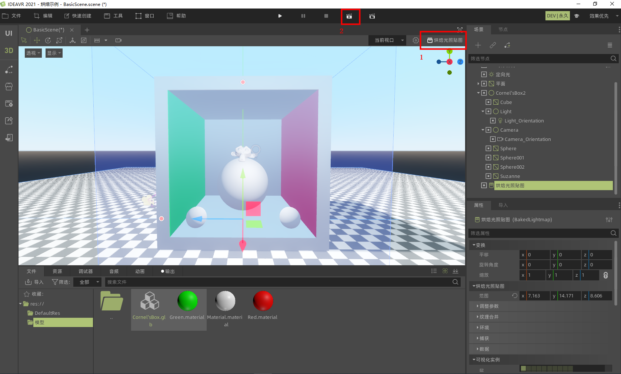This screenshot has height=374, width=621.
Task: Click the 导入 import button in file panel
Action: [34, 282]
